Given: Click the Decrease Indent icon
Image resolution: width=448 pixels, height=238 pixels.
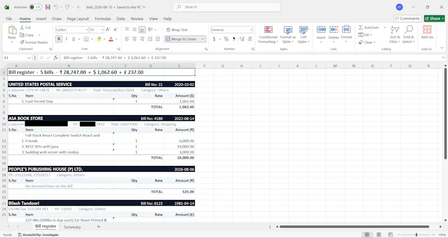Looking at the screenshot, I should point(150,39).
